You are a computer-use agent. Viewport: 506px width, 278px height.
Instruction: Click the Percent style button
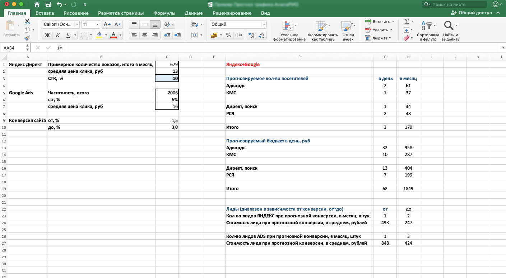[228, 35]
